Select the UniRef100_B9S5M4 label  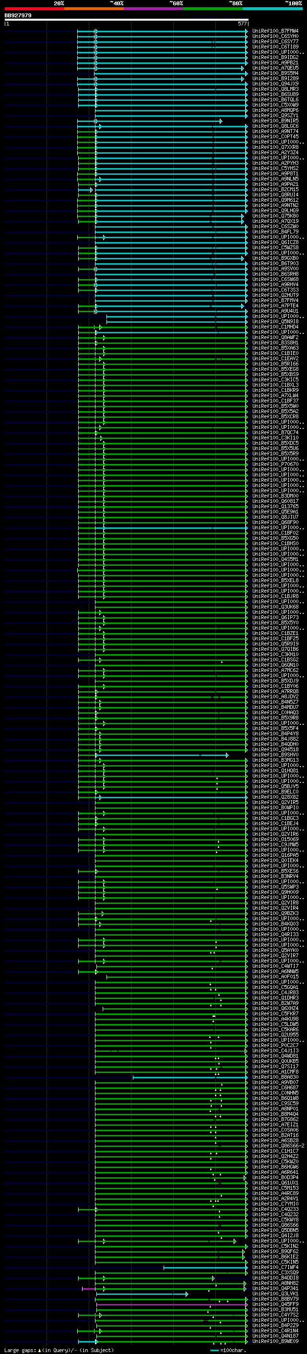pyautogui.click(x=275, y=73)
